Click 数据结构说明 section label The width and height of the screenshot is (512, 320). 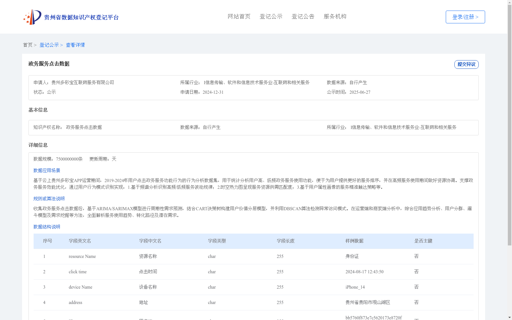tap(47, 227)
